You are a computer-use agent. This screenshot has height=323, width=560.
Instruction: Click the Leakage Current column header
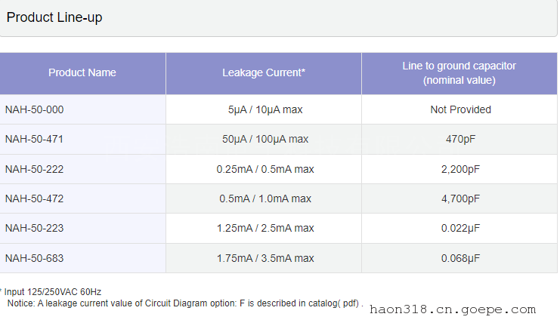coord(264,73)
